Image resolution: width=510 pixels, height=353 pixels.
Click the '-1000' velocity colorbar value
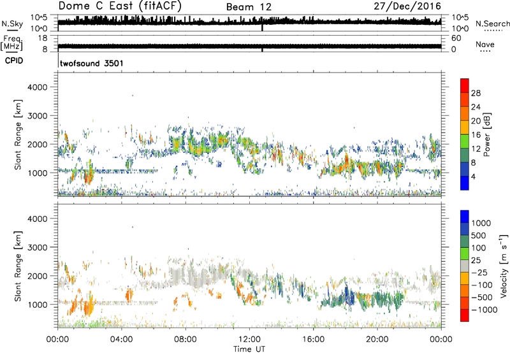(x=484, y=310)
